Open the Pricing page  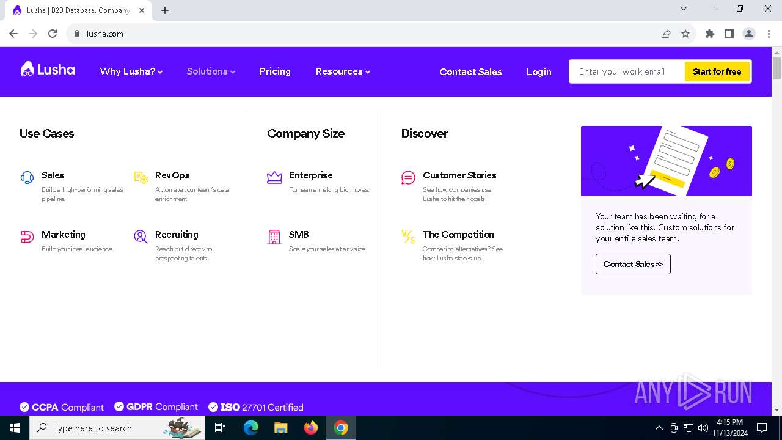click(x=275, y=71)
